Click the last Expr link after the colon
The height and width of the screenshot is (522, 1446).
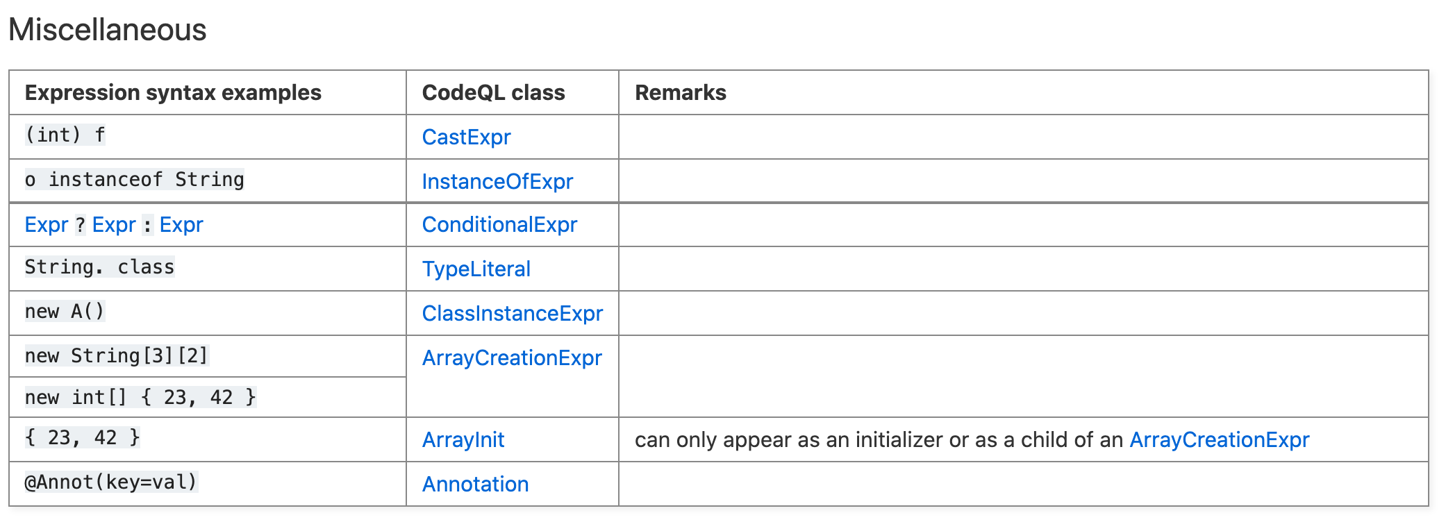point(181,224)
